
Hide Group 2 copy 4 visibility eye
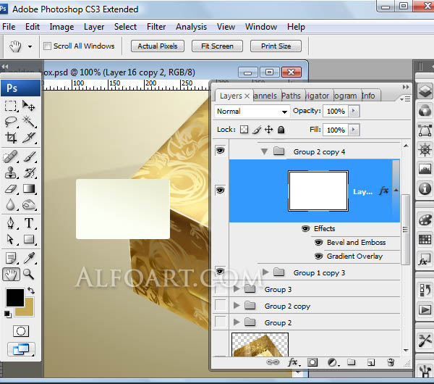coord(221,151)
